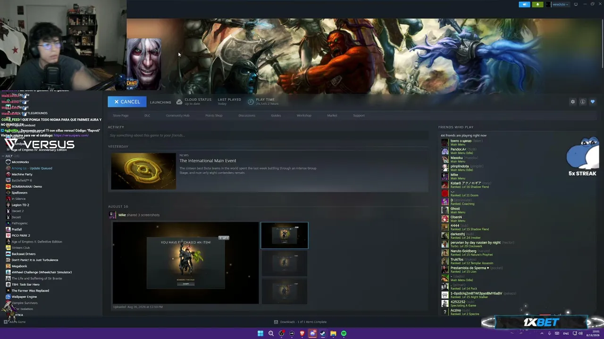Open The International Main Event news thumbnail
The width and height of the screenshot is (604, 339).
coord(143,171)
